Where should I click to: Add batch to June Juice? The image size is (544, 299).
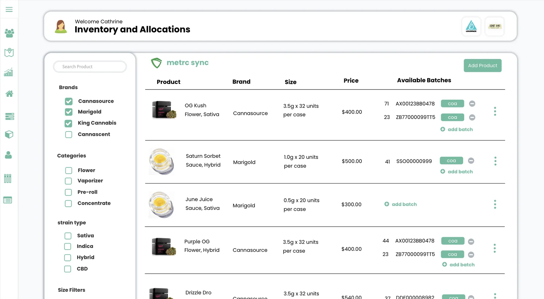click(x=400, y=204)
